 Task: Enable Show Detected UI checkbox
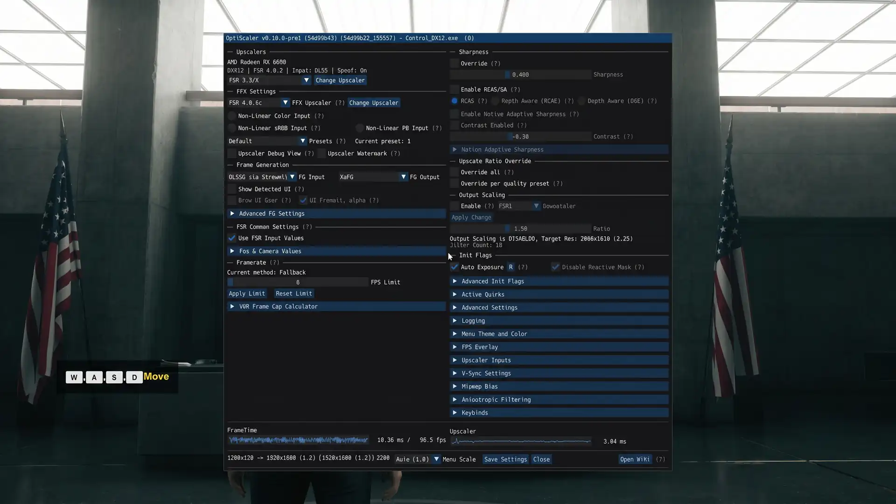tap(232, 189)
